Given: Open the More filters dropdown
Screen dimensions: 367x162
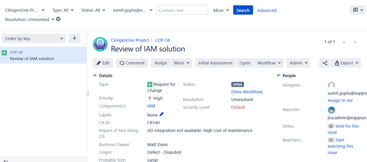Looking at the screenshot, I should [x=221, y=10].
